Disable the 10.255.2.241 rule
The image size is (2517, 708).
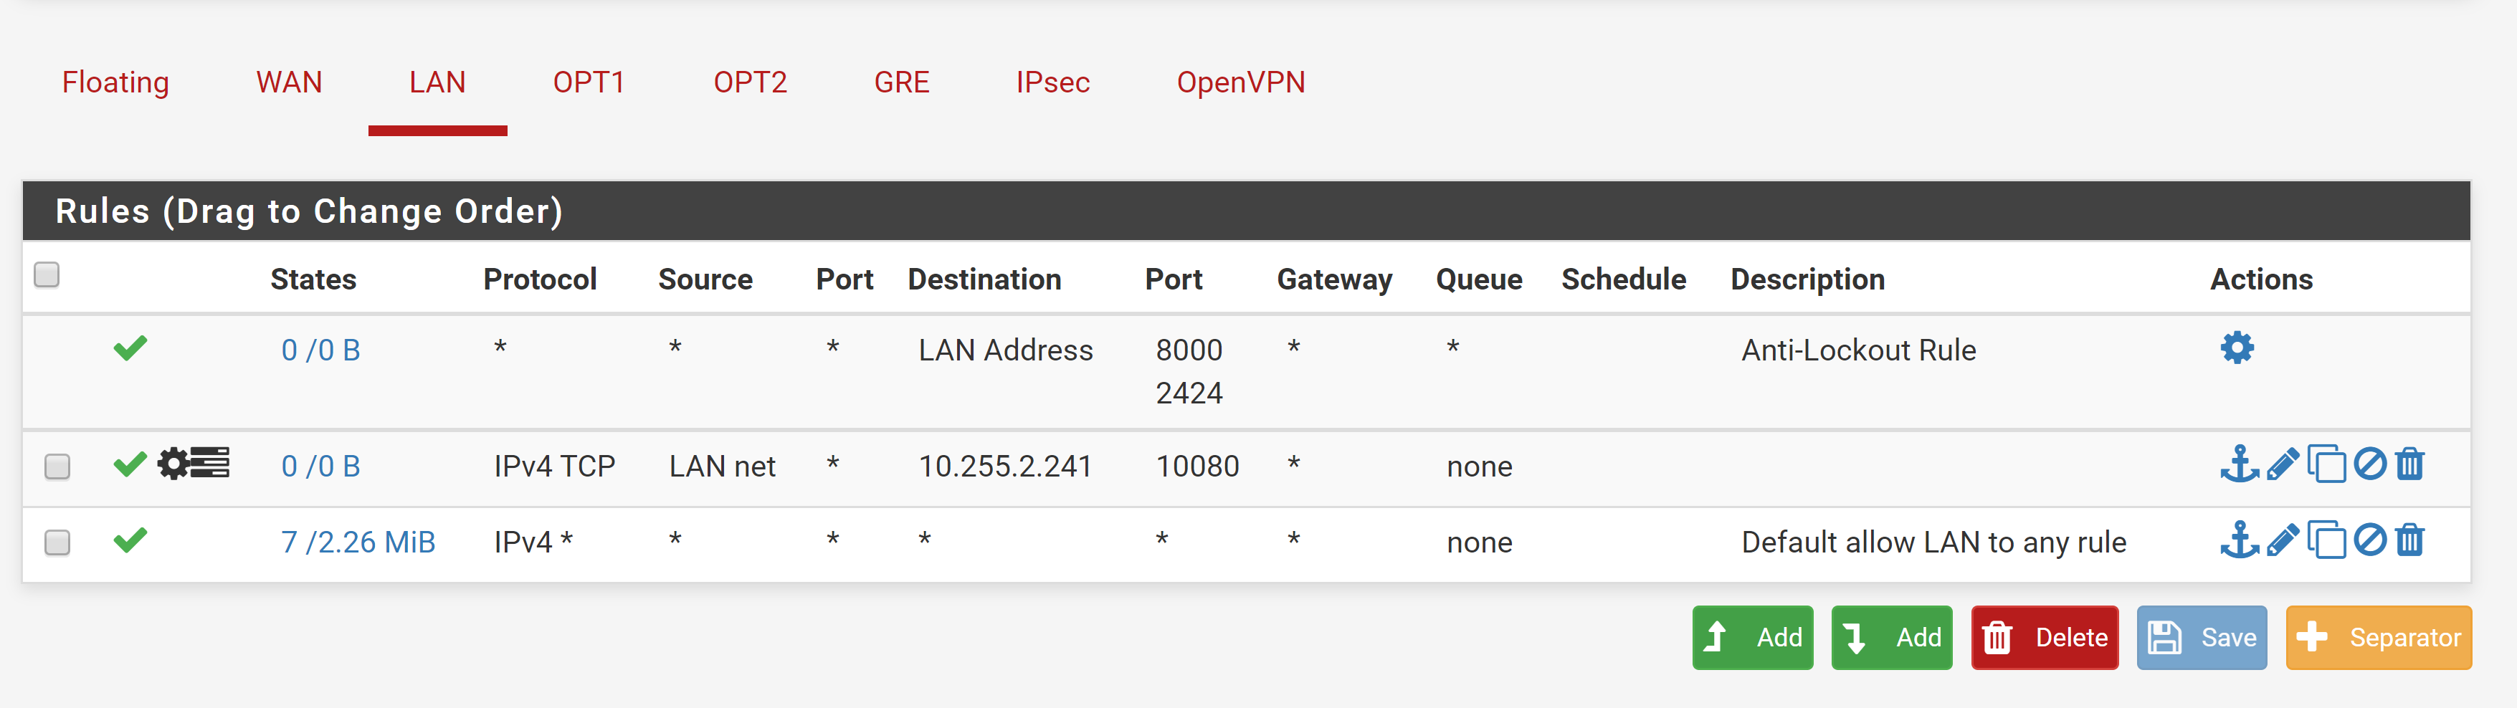pos(2369,464)
